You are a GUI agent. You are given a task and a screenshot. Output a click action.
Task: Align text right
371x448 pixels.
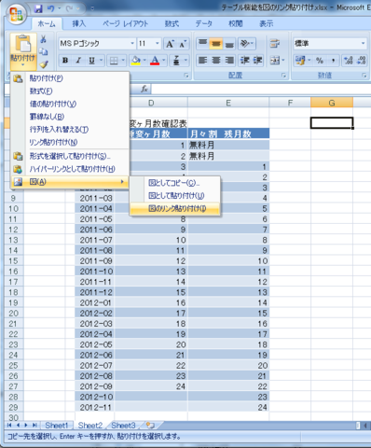pos(229,60)
